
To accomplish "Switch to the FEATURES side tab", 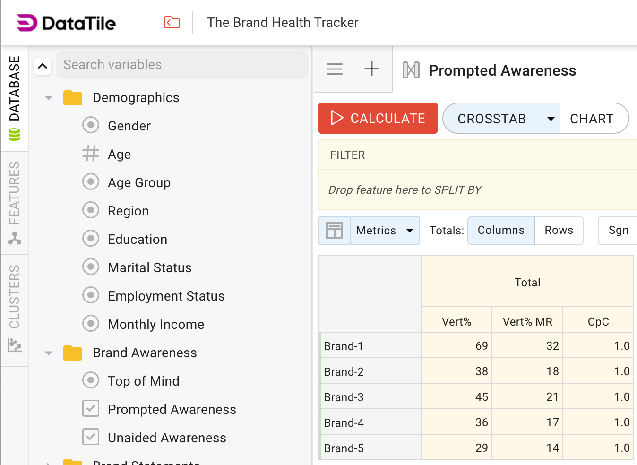I will pos(15,203).
